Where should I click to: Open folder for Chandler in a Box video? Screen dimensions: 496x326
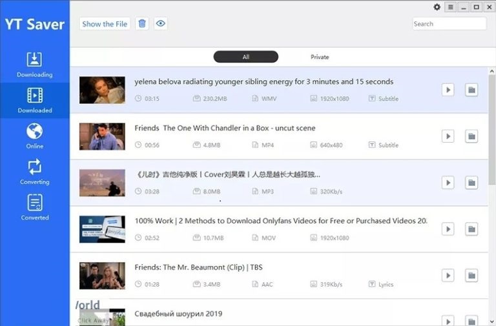471,136
